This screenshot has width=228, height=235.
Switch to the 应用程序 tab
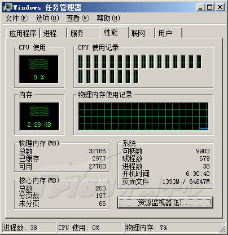23,33
